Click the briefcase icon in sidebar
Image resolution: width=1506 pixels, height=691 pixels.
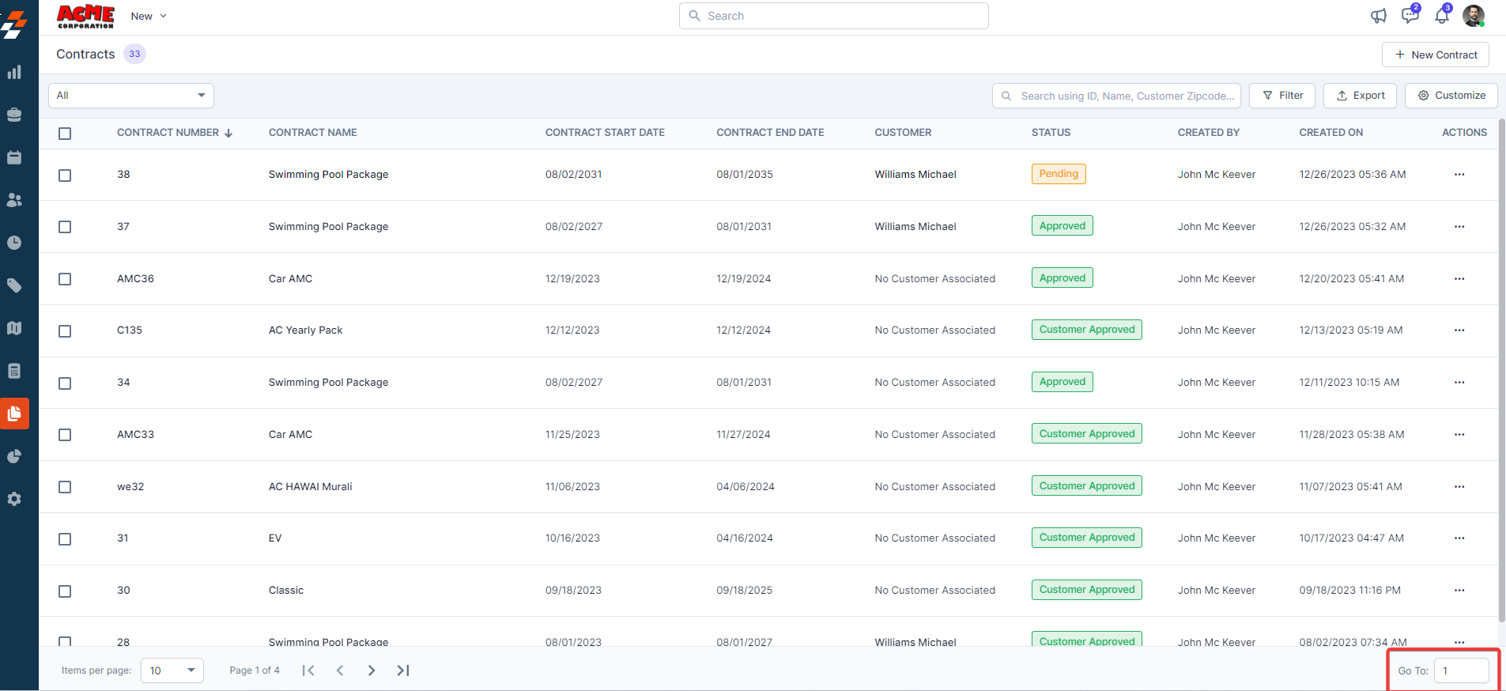[x=14, y=115]
